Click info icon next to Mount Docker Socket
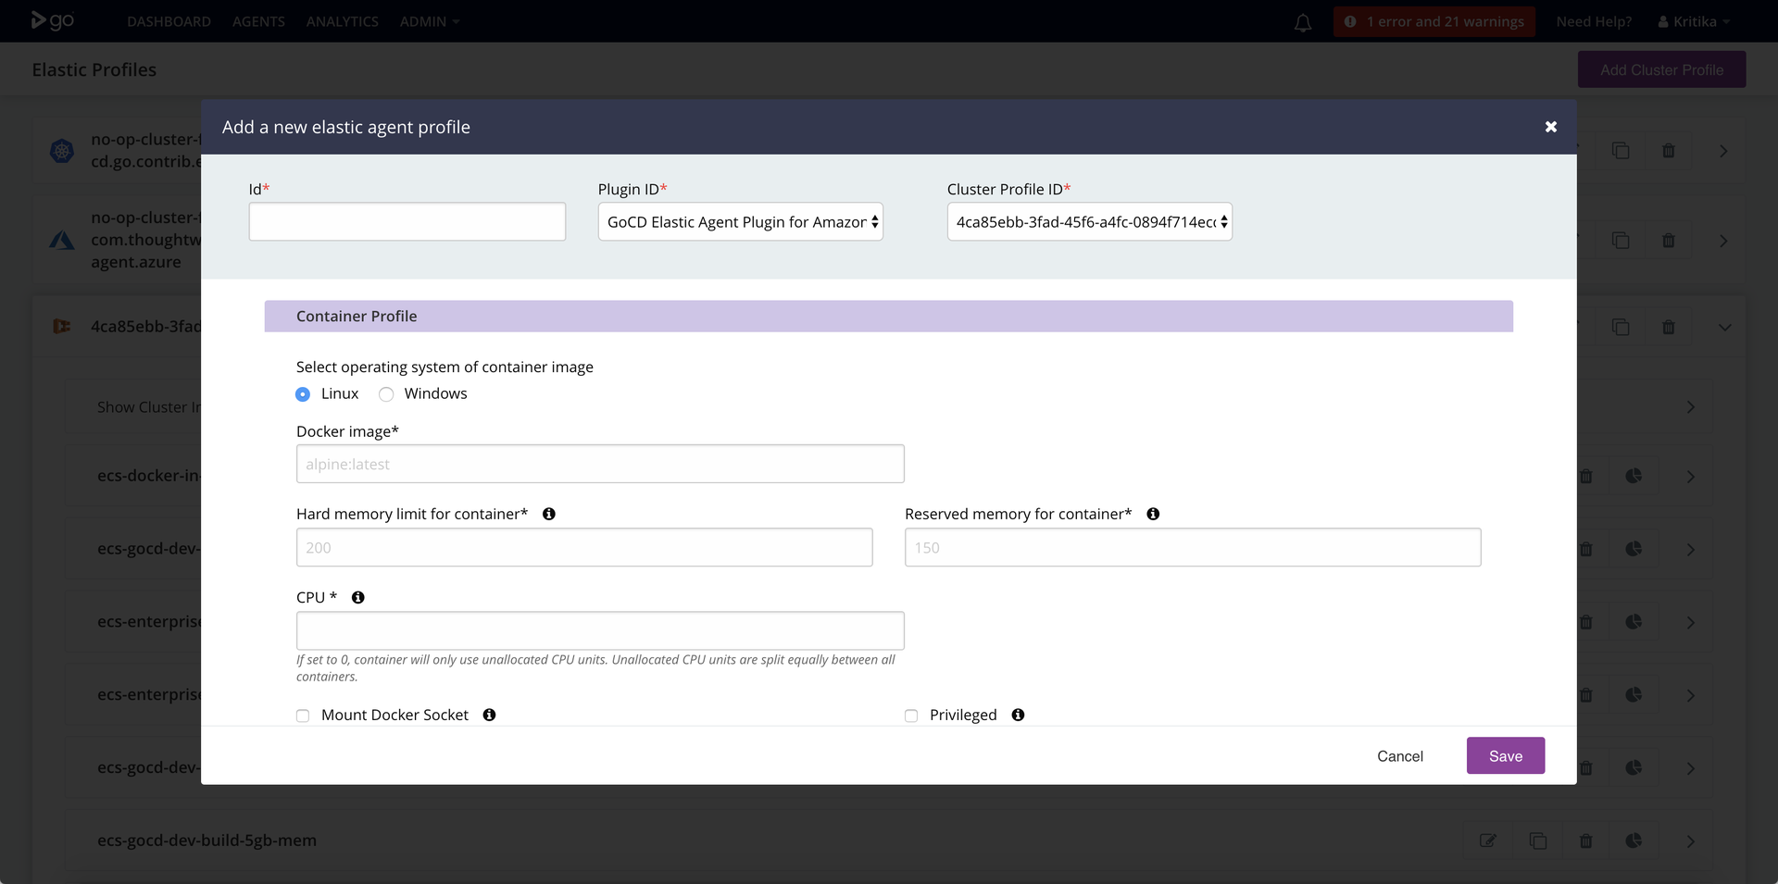Viewport: 1778px width, 884px height. point(490,715)
